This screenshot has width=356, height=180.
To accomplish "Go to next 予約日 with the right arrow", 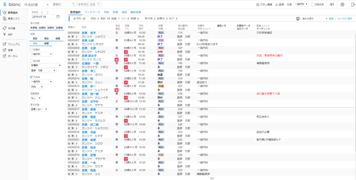I will point(47,12).
